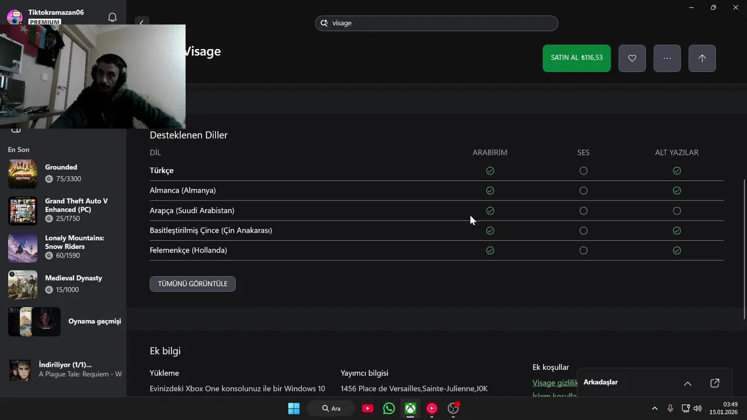Click the Felemenkçe subtitles checkmark
Viewport: 747px width, 420px height.
677,250
